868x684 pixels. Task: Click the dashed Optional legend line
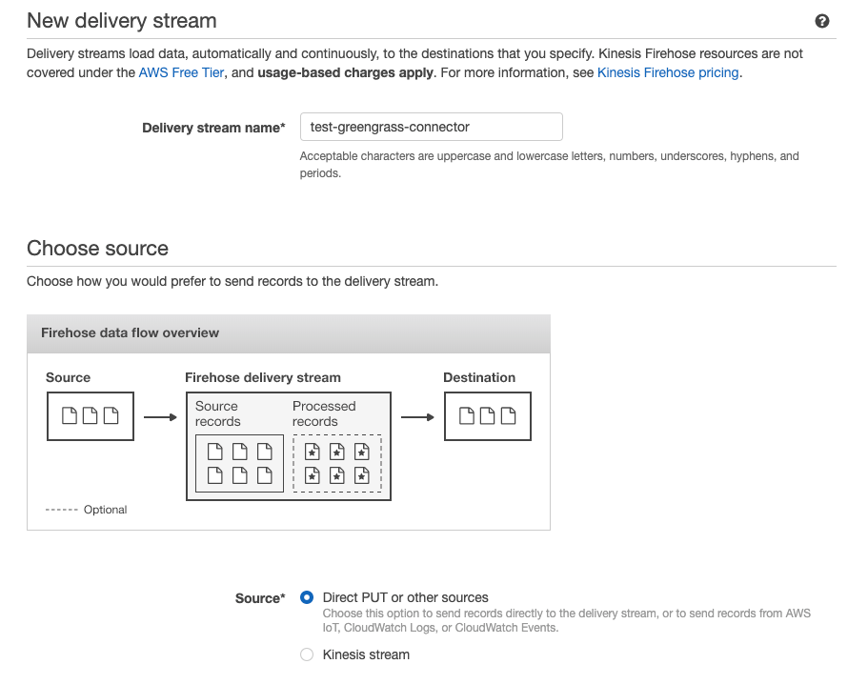pyautogui.click(x=61, y=510)
